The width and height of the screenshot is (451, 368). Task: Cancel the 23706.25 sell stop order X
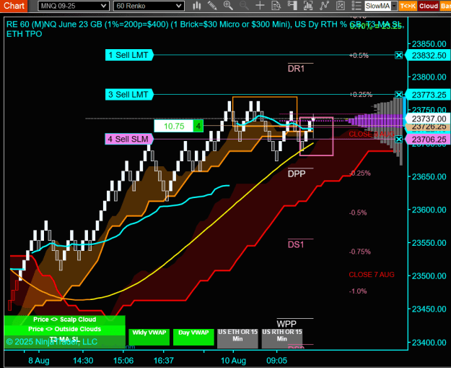(398, 140)
